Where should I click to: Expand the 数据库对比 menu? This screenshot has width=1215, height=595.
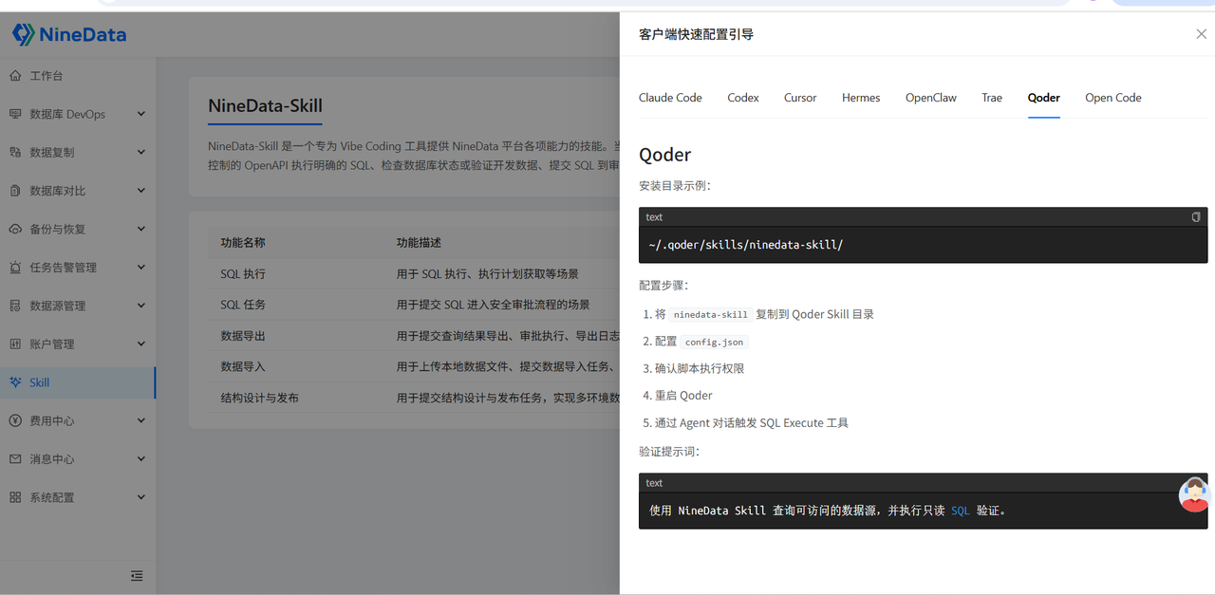click(x=141, y=191)
